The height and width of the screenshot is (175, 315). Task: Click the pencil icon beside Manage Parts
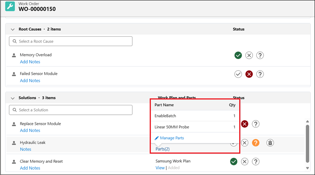click(x=157, y=138)
